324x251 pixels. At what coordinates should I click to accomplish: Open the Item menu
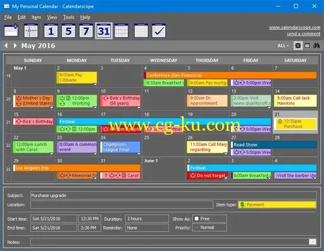coord(36,17)
